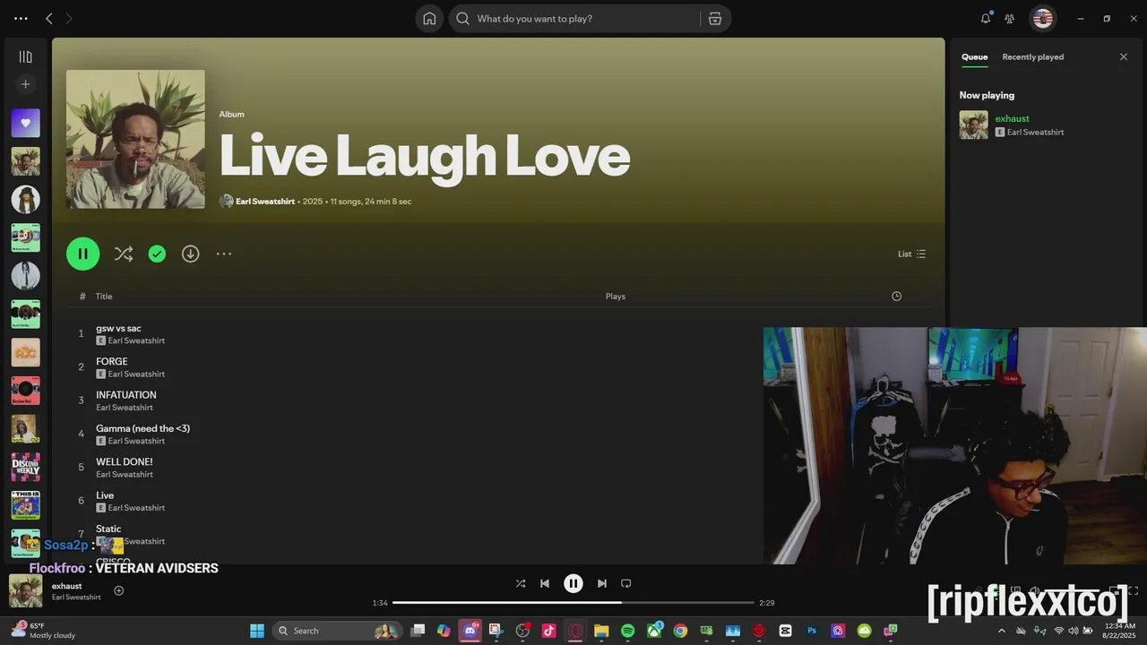Image resolution: width=1147 pixels, height=645 pixels.
Task: Open Google Chrome from the taskbar
Action: pyautogui.click(x=680, y=631)
